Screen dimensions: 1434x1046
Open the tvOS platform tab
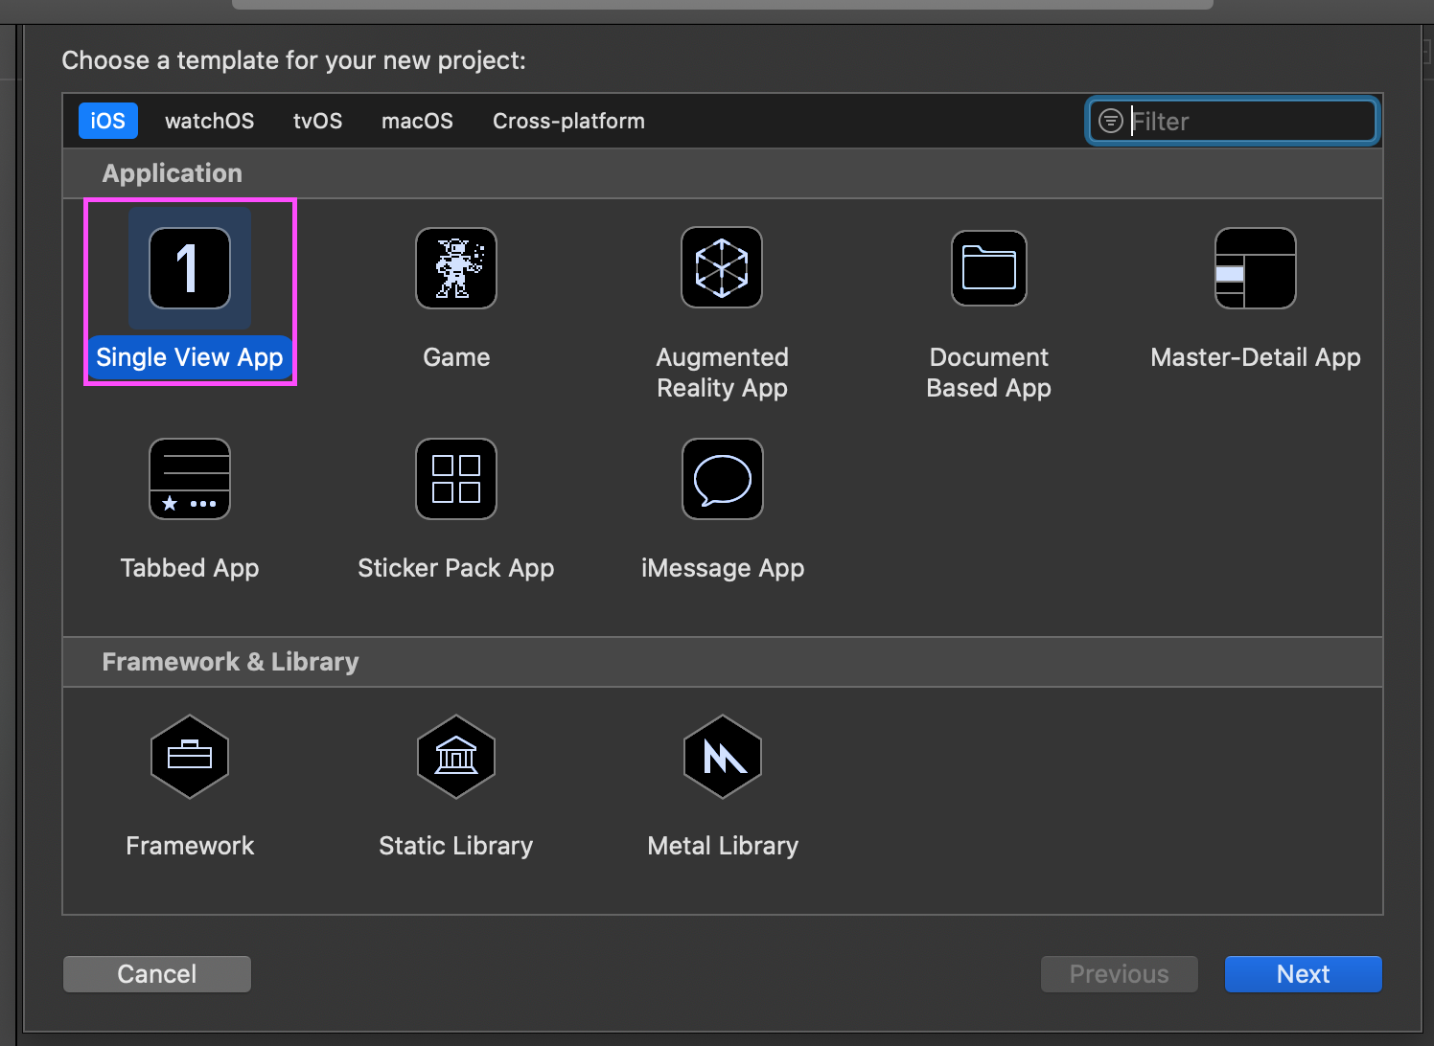click(317, 121)
